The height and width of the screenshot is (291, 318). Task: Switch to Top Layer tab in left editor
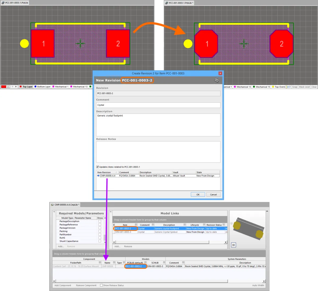click(26, 87)
